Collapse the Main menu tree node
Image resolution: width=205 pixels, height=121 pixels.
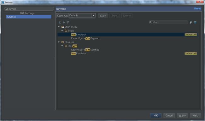[x=59, y=27]
